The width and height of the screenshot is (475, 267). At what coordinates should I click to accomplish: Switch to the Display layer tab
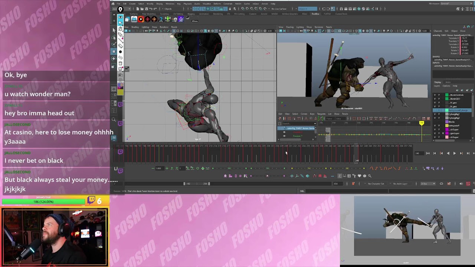pyautogui.click(x=438, y=82)
